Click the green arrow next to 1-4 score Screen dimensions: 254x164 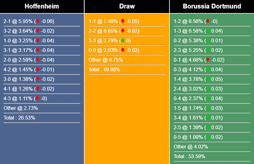click(208, 79)
